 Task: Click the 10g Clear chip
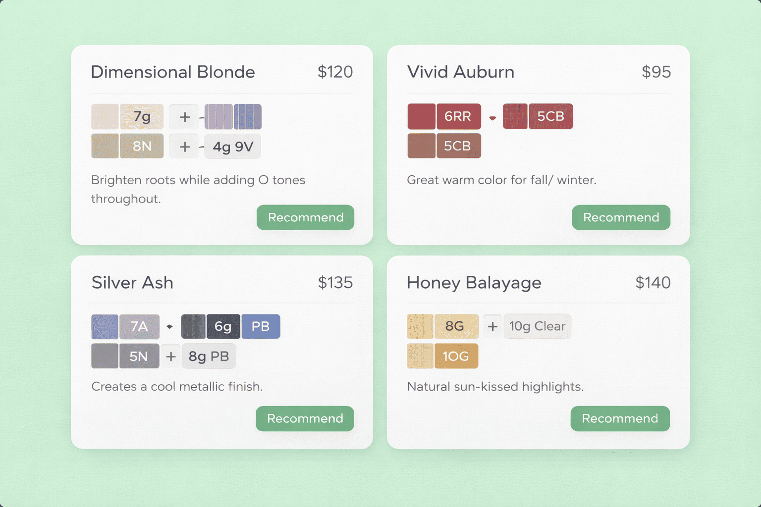pos(538,326)
